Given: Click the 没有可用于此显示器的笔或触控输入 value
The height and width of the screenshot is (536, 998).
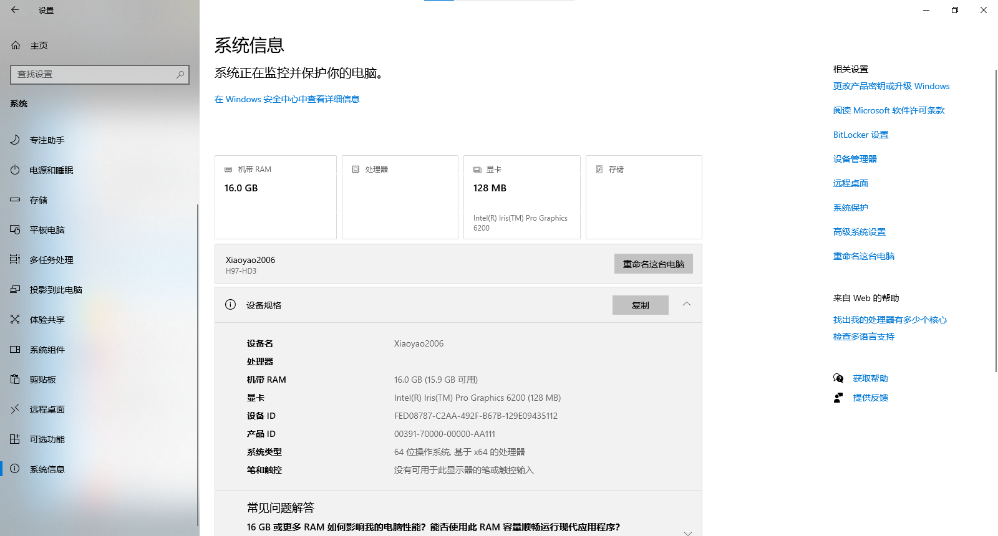Looking at the screenshot, I should point(464,470).
